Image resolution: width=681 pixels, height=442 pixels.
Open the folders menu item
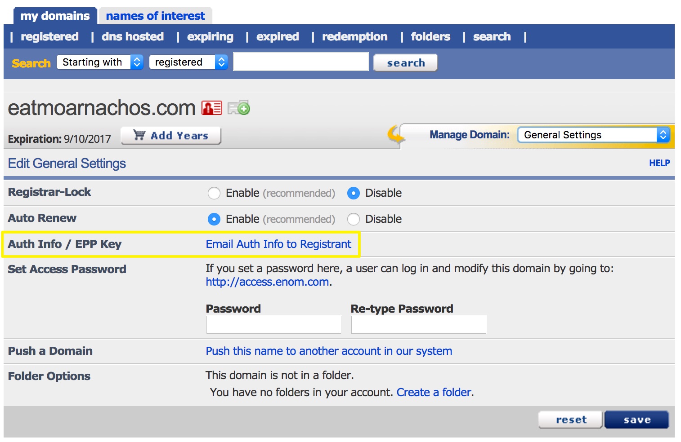[430, 36]
